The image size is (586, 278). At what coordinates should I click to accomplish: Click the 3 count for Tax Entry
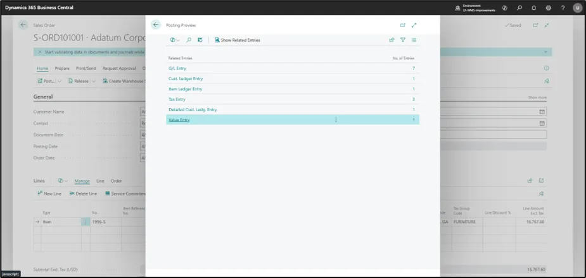click(x=413, y=99)
